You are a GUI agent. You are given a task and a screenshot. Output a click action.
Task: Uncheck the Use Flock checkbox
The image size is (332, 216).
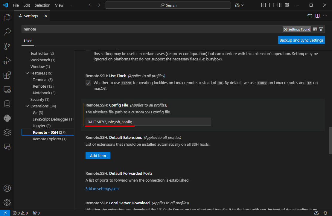tap(88, 83)
